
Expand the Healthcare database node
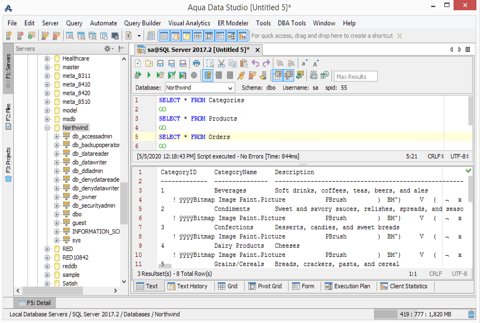click(x=47, y=58)
